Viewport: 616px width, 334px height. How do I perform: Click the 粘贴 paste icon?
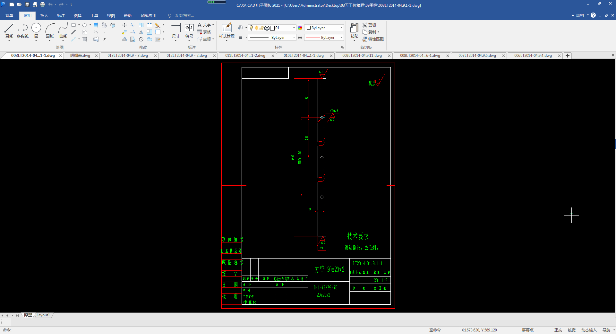(355, 31)
